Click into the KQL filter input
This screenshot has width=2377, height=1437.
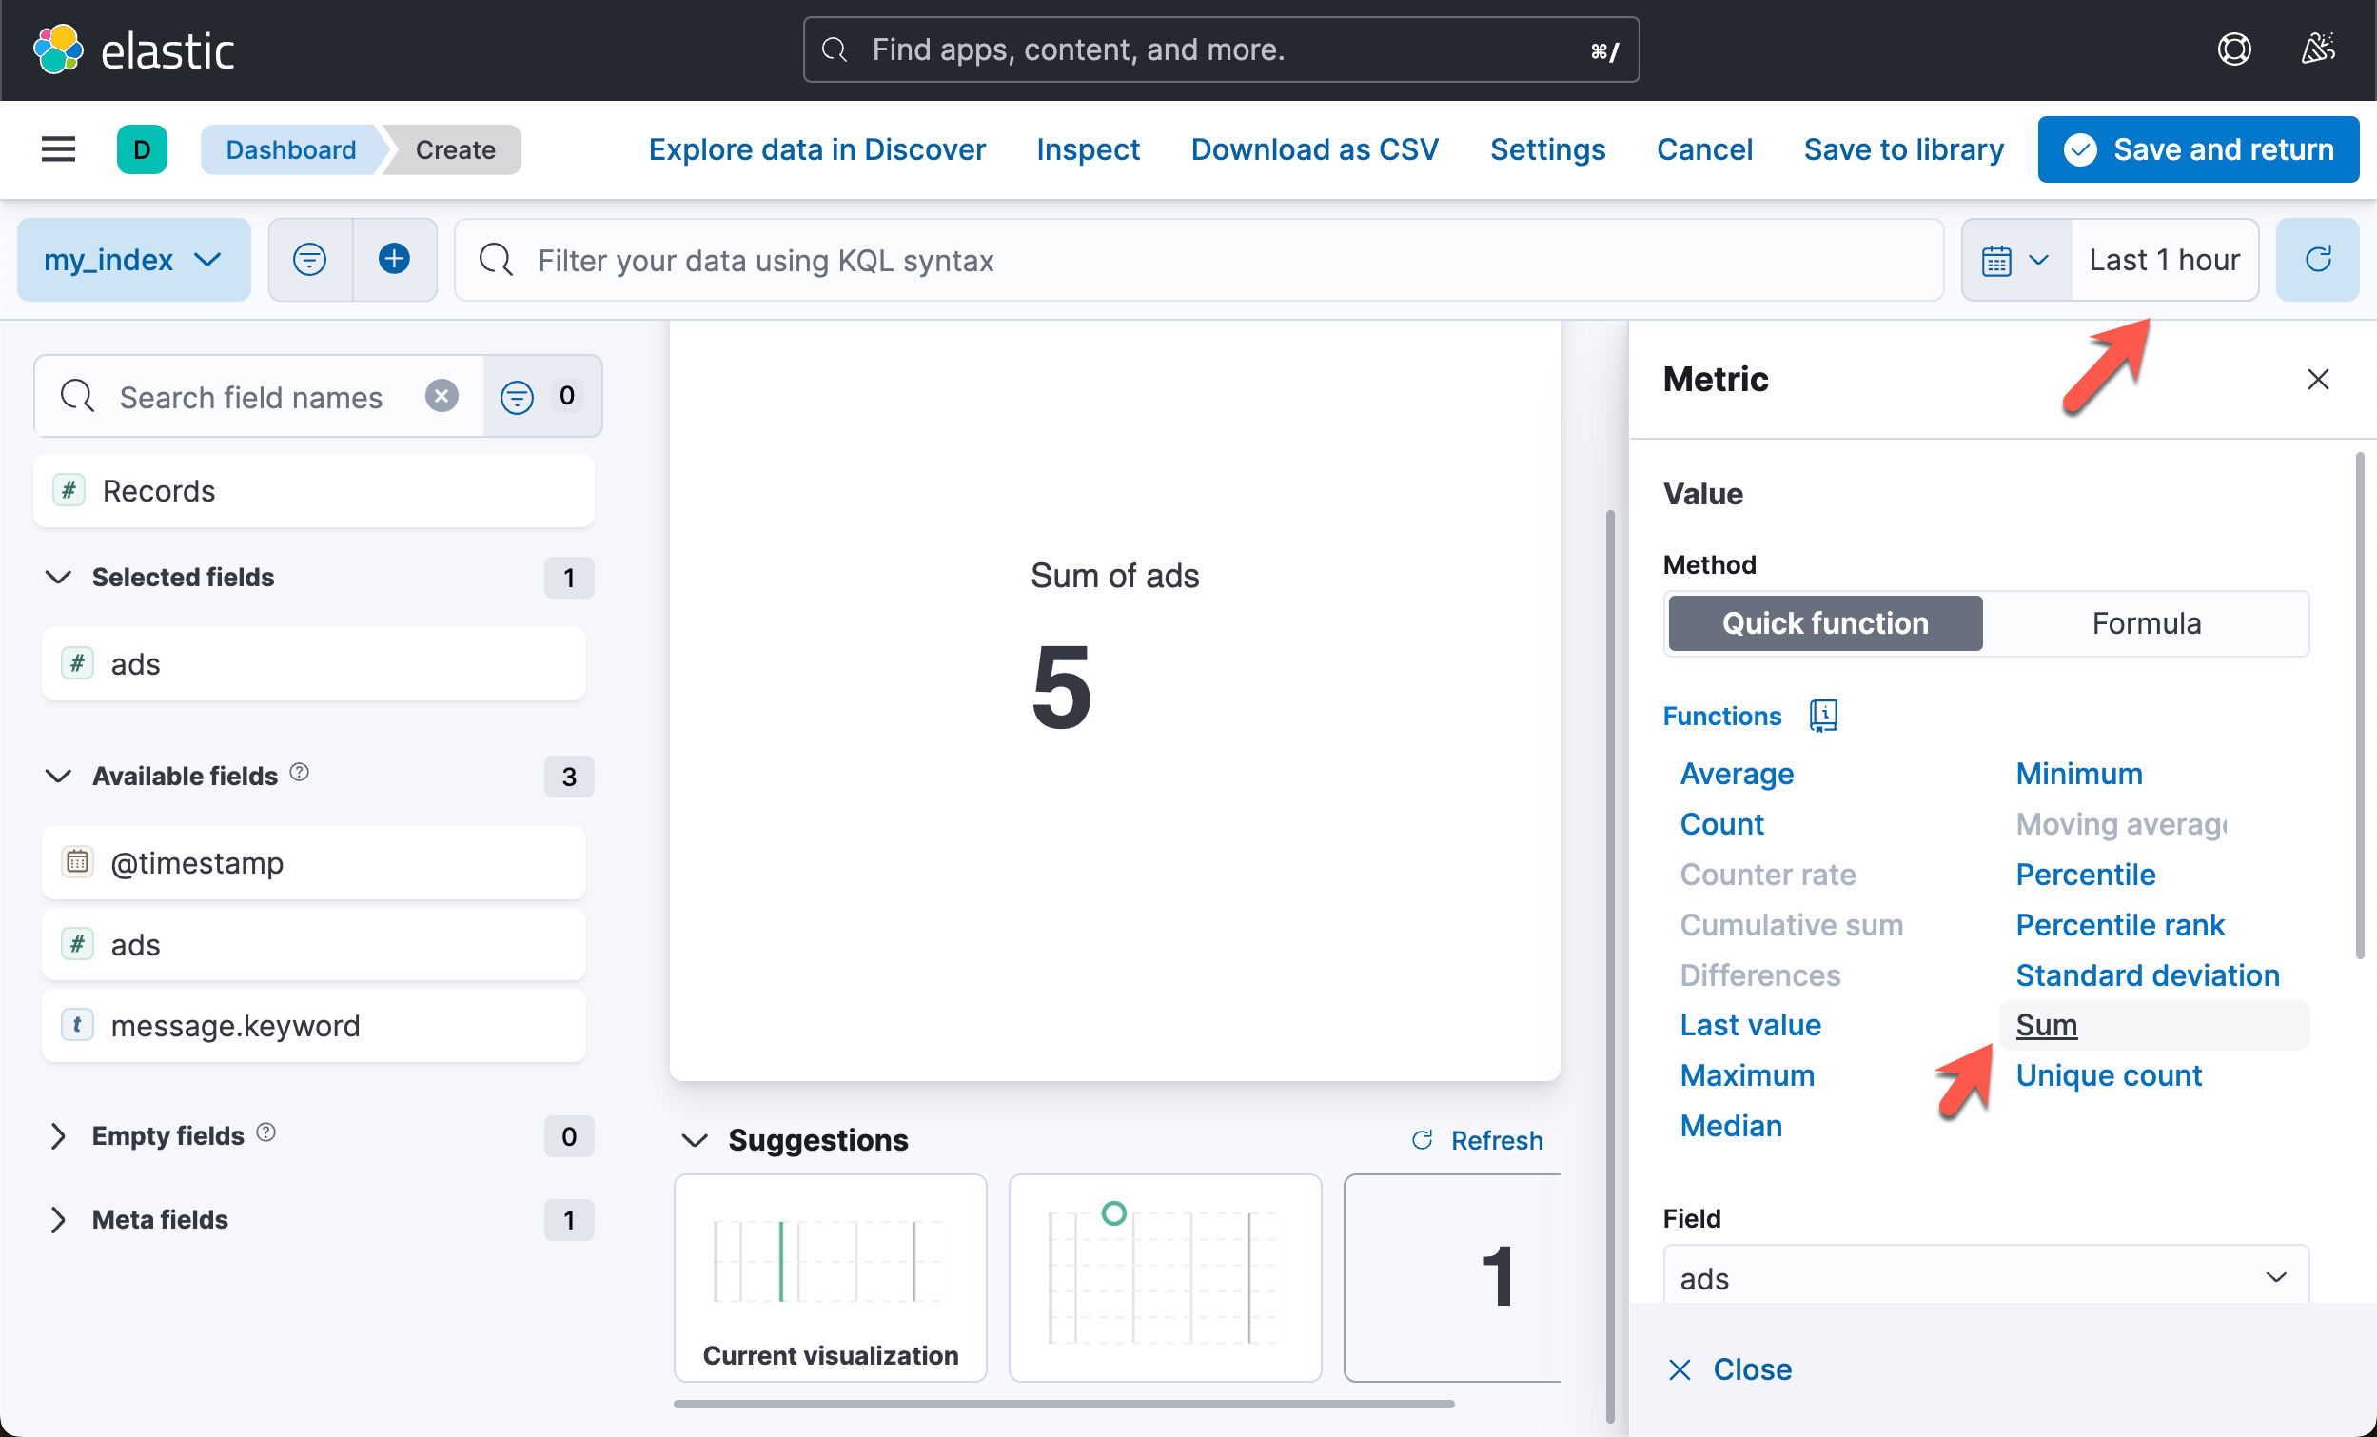click(x=965, y=259)
